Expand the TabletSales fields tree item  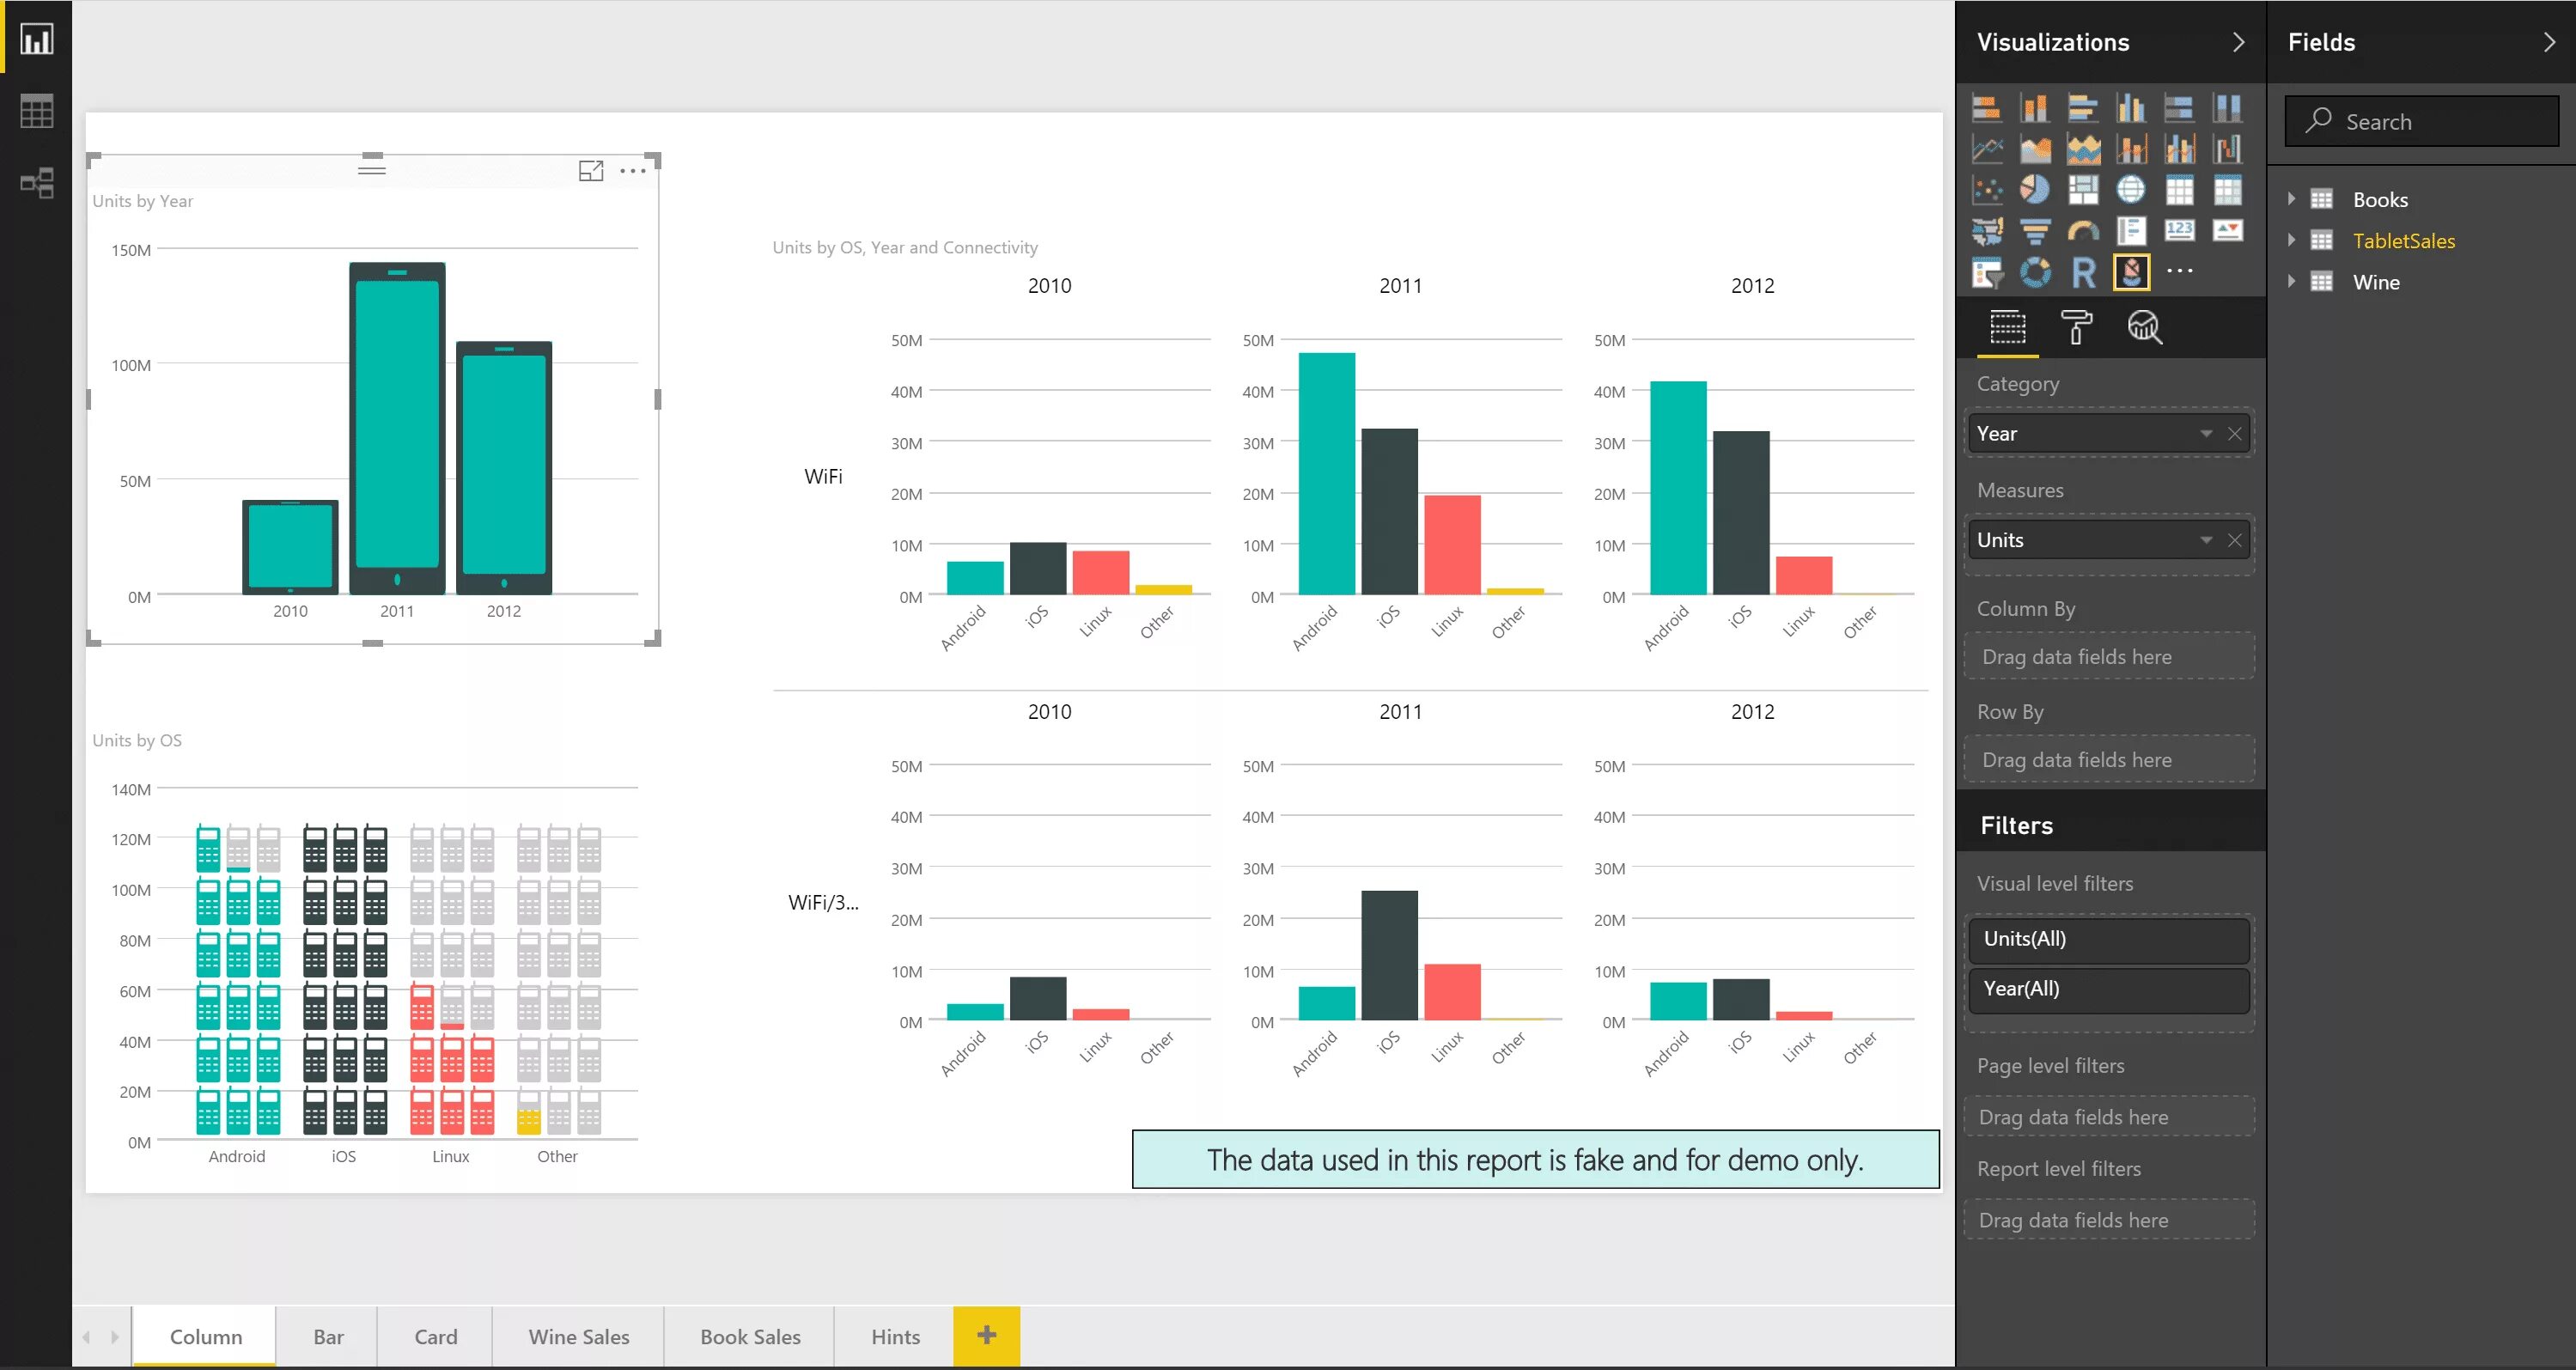click(2292, 241)
